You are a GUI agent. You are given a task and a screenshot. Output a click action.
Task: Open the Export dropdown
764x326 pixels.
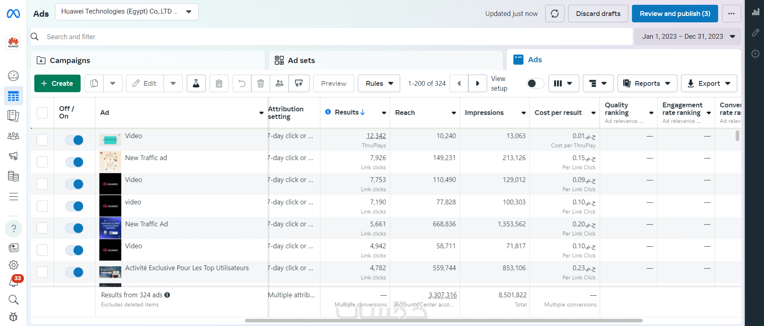click(709, 83)
